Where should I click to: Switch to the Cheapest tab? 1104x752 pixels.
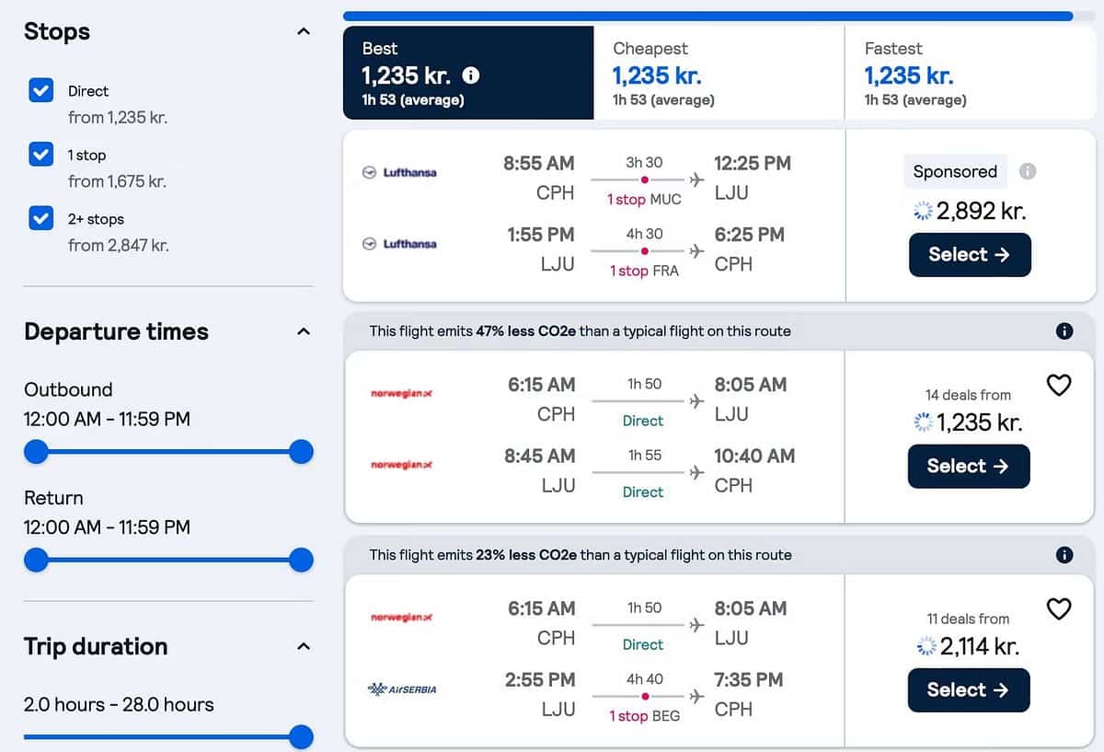click(718, 74)
